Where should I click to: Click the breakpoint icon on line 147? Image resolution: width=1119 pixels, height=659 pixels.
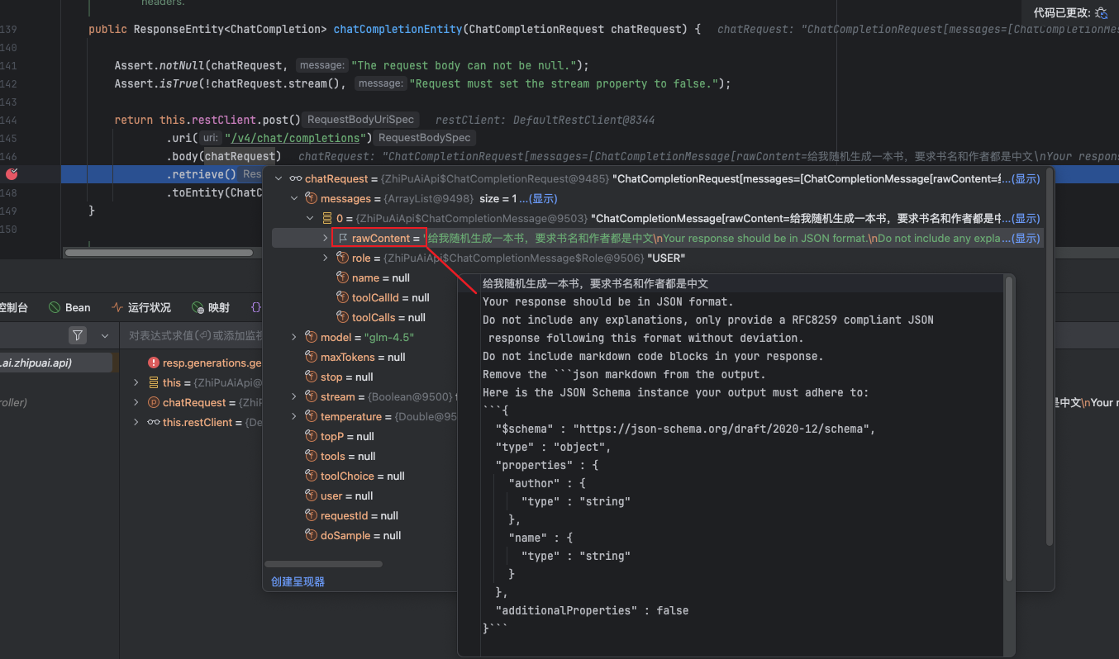coord(12,174)
